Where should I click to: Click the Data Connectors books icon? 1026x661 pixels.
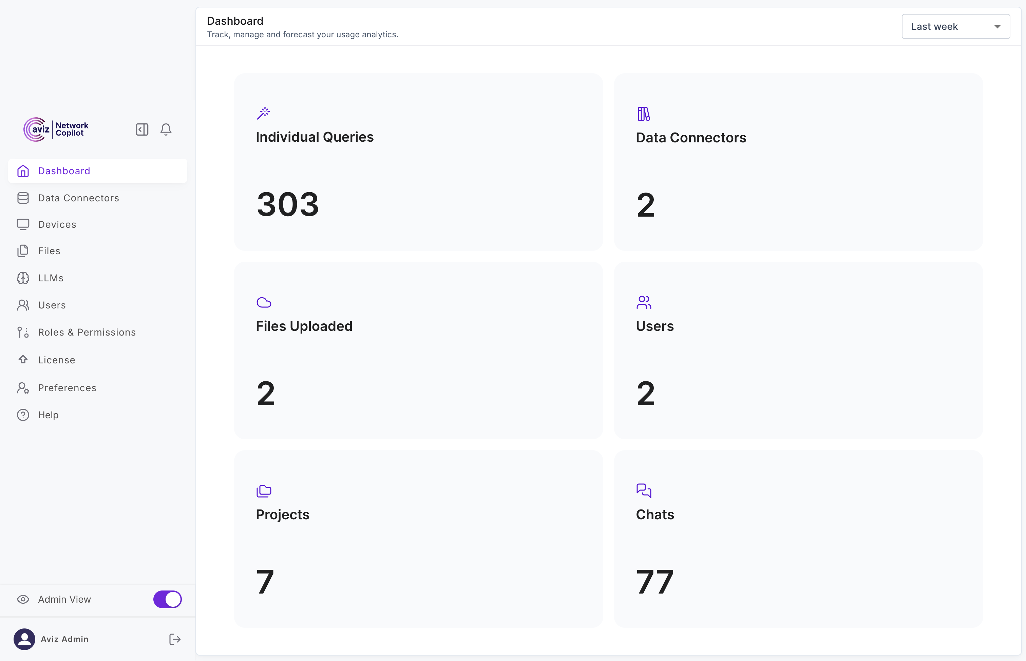(644, 114)
